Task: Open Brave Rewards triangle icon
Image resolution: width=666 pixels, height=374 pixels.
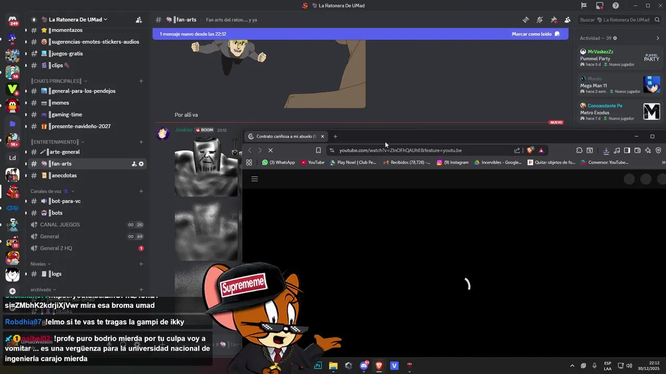Action: (541, 151)
